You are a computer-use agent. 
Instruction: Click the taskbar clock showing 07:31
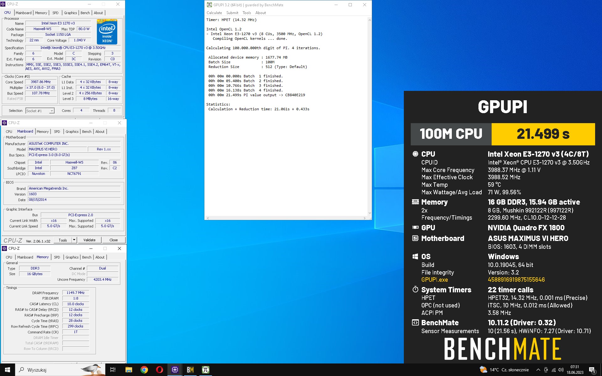[x=575, y=370]
